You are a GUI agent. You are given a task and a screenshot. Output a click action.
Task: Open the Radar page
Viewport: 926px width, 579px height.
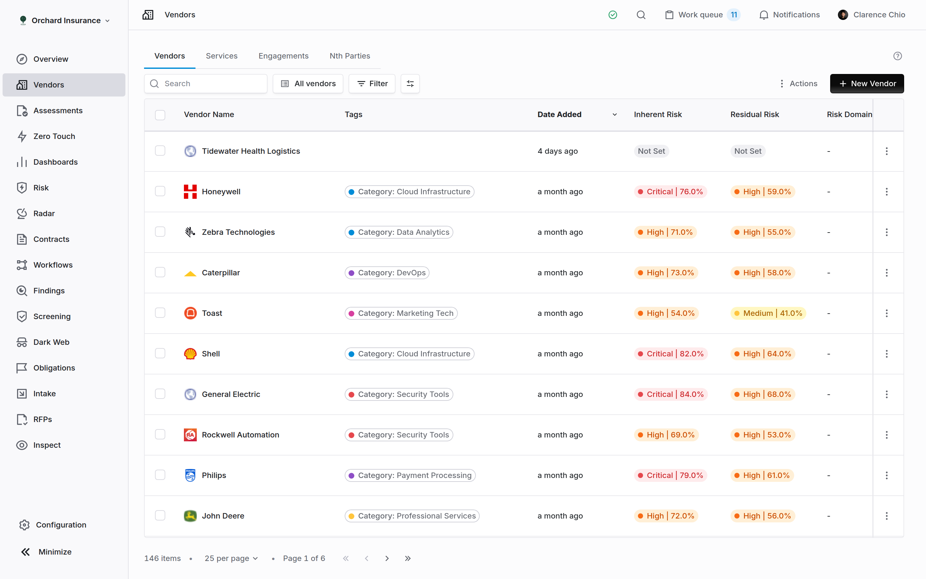[64, 214]
